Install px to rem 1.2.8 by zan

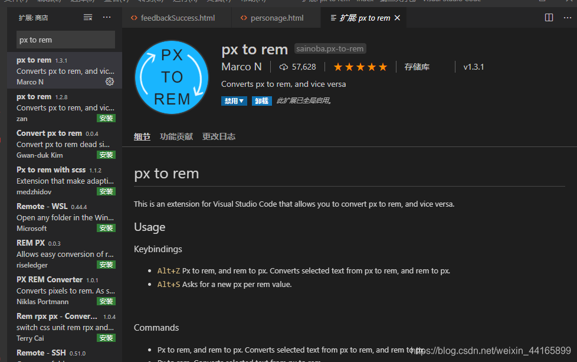tap(106, 118)
